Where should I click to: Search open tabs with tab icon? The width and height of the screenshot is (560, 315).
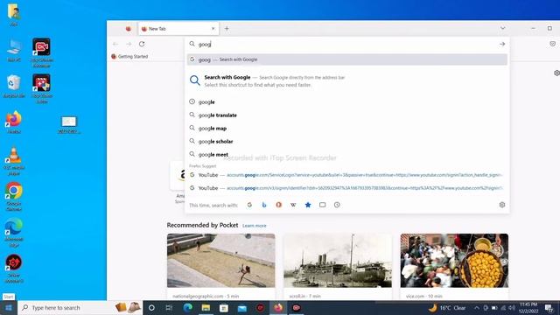coord(323,205)
